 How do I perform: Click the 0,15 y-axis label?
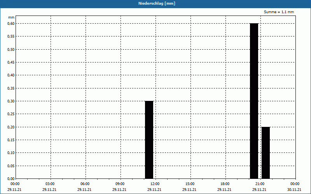tap(11, 140)
